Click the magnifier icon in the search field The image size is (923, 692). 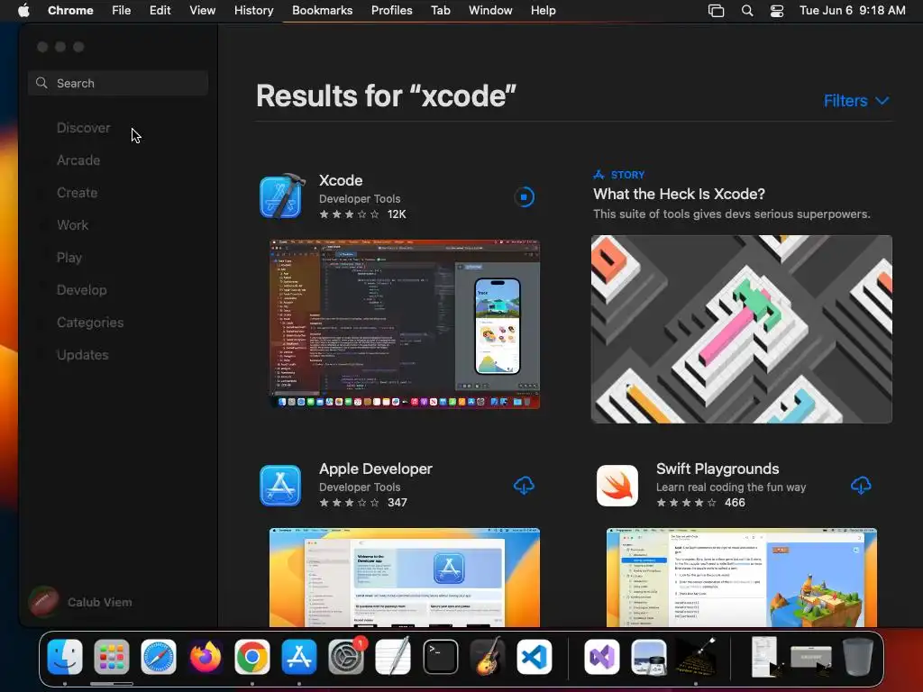click(41, 83)
